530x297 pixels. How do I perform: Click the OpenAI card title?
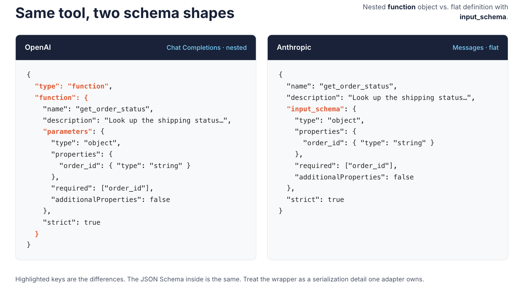point(38,47)
